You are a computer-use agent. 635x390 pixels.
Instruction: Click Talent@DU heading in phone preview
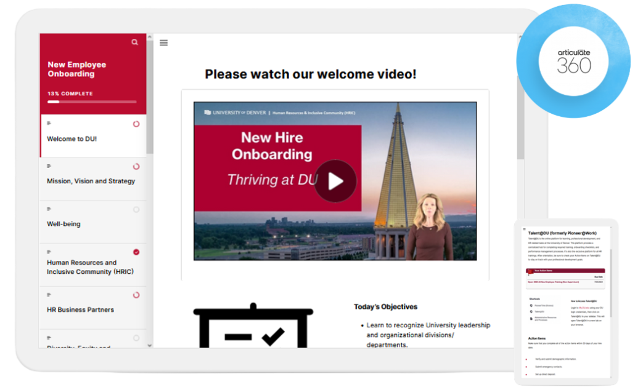[562, 233]
